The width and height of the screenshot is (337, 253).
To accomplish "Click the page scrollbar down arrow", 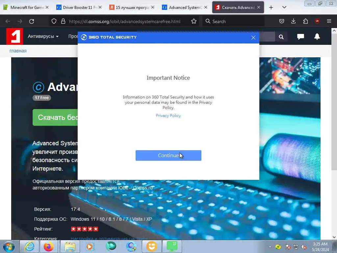I will (334, 237).
